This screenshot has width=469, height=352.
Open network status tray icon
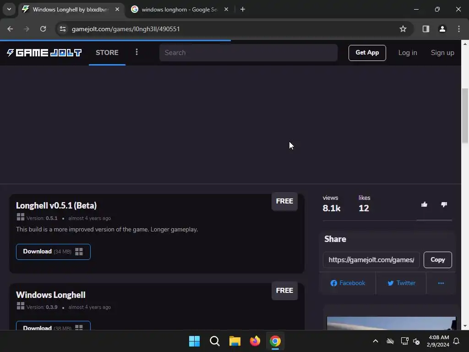click(404, 341)
